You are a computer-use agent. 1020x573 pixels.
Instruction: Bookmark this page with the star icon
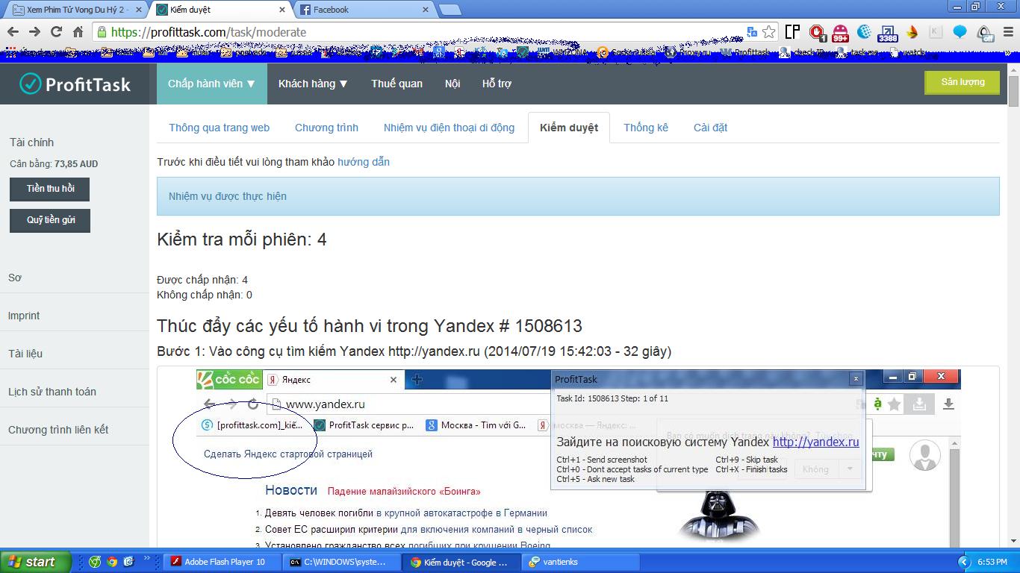pos(769,32)
